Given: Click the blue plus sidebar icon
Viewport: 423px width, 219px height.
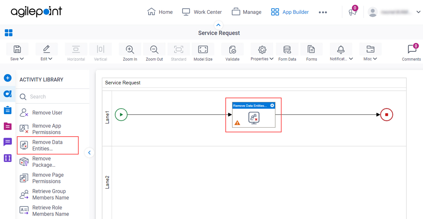Looking at the screenshot, I should pos(8,78).
